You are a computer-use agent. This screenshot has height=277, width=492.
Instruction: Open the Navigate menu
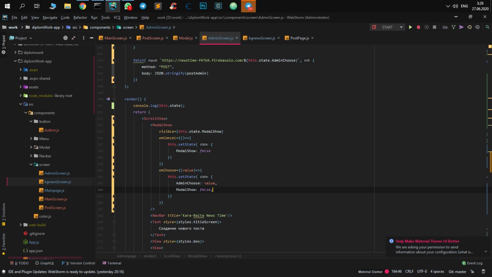pyautogui.click(x=50, y=17)
